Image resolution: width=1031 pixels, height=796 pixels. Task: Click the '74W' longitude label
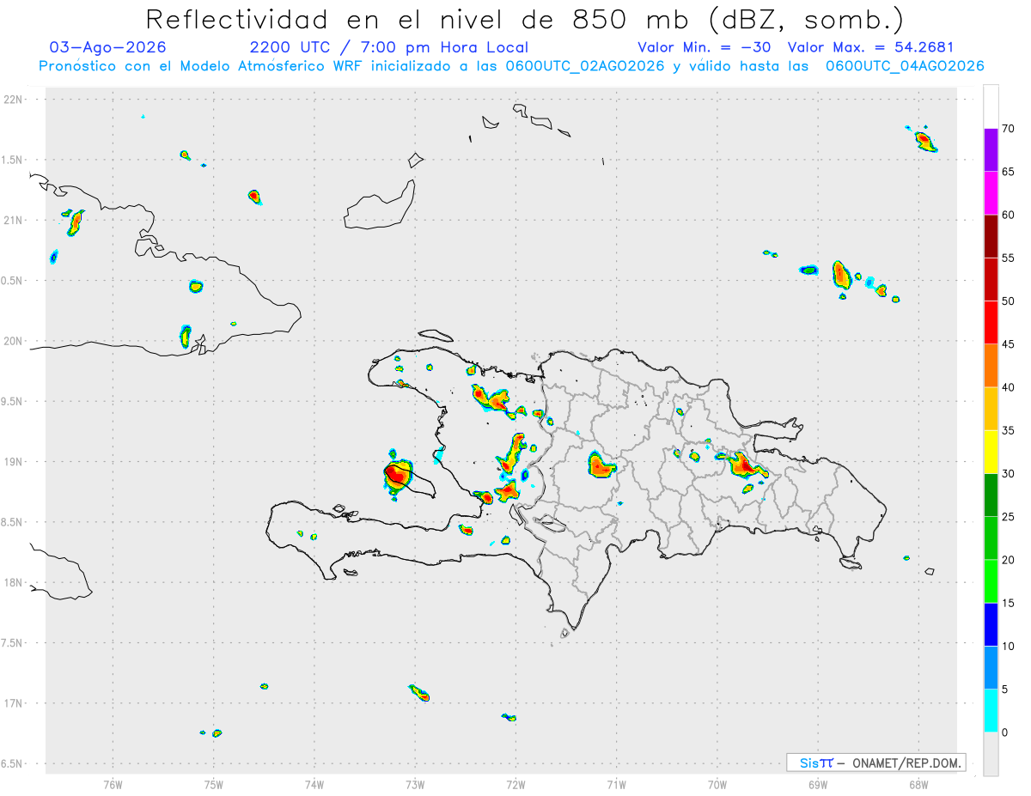[314, 784]
